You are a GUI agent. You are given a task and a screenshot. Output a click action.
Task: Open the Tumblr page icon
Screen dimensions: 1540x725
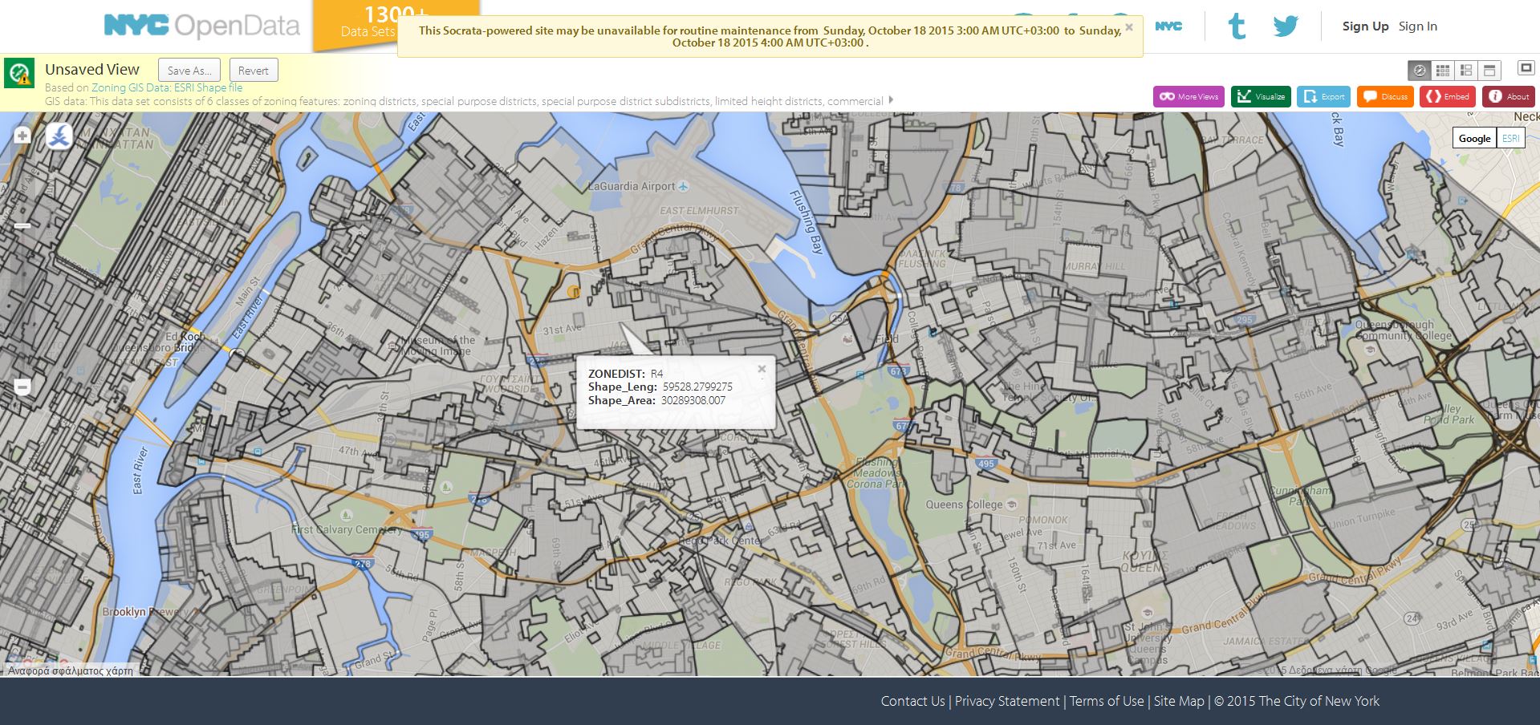coord(1237,26)
